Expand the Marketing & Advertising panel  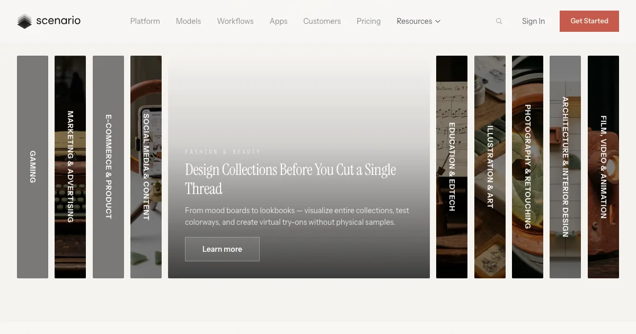click(x=70, y=167)
